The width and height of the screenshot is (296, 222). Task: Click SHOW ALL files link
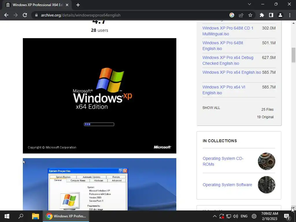coord(211,108)
